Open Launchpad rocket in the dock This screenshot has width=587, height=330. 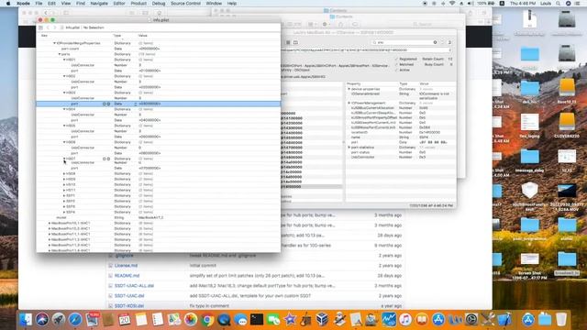point(59,320)
